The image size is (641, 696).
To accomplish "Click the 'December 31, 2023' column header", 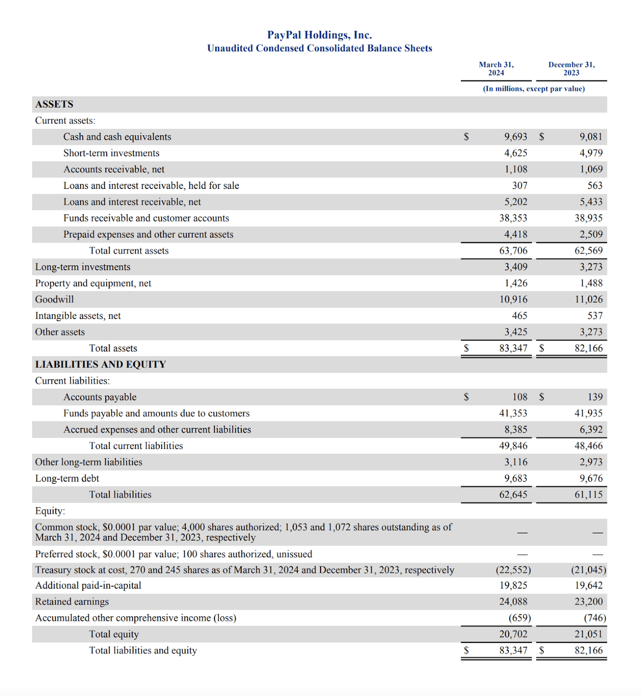I will (571, 69).
